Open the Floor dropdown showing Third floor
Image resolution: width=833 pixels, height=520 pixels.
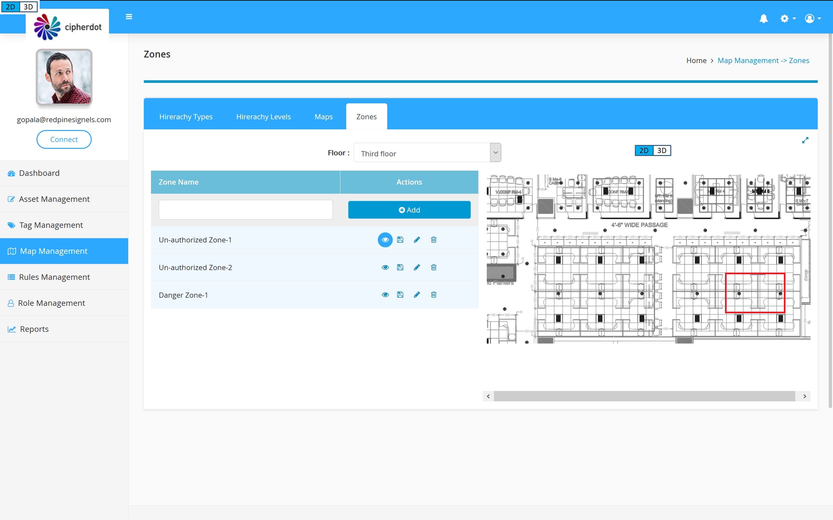pos(427,153)
